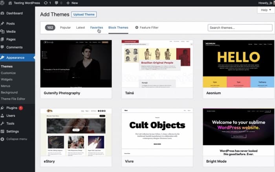This screenshot has height=172, width=275.
Task: Click the Settings icon in sidebar
Action: (2, 131)
